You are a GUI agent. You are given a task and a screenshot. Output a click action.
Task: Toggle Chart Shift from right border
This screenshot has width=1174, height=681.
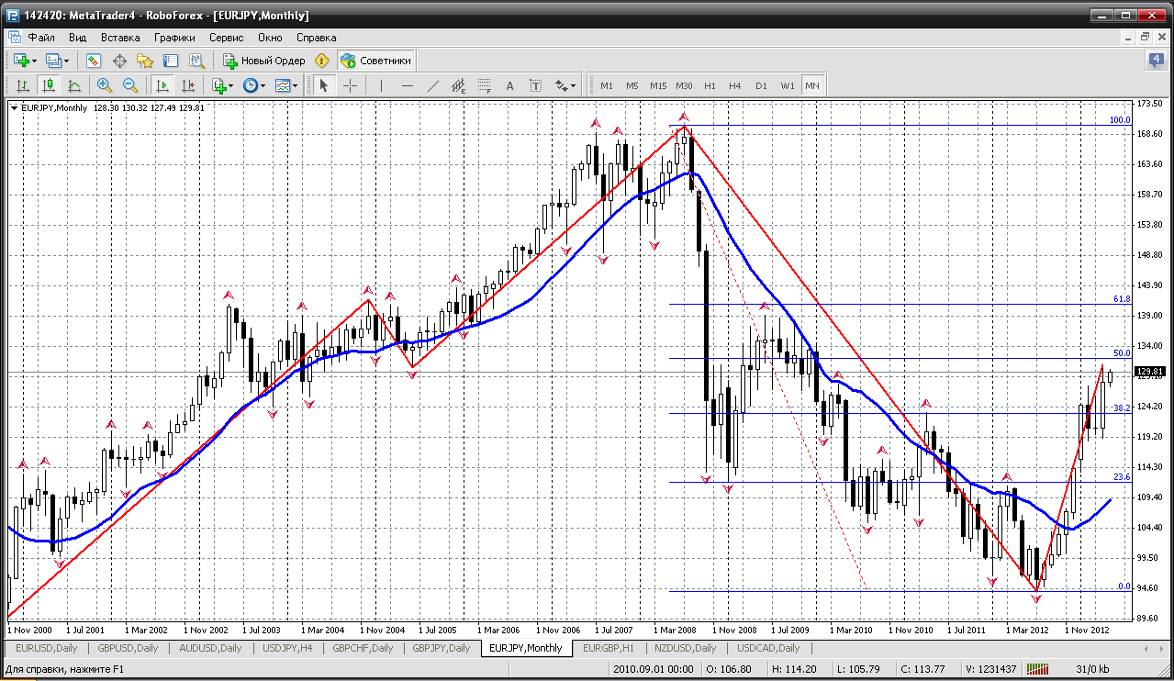[188, 85]
